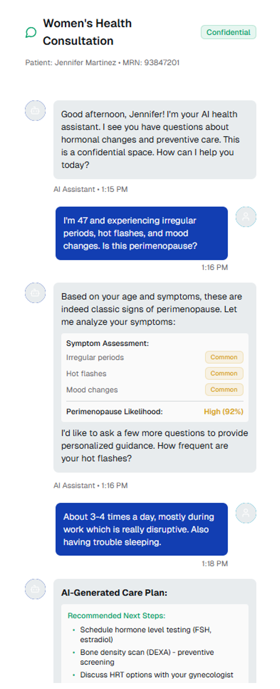Click the Common tag for Mood changes
The height and width of the screenshot is (689, 280).
224,390
